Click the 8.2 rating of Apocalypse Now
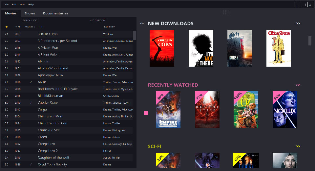Viewport: 315px width, 171px height. pyautogui.click(x=7, y=75)
